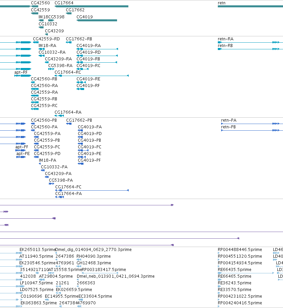
Task: Open protein IM18-PA
Action: coord(48,160)
